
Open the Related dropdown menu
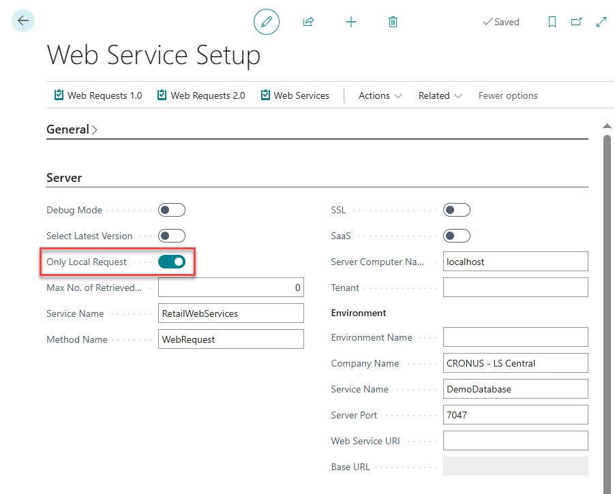pyautogui.click(x=440, y=95)
